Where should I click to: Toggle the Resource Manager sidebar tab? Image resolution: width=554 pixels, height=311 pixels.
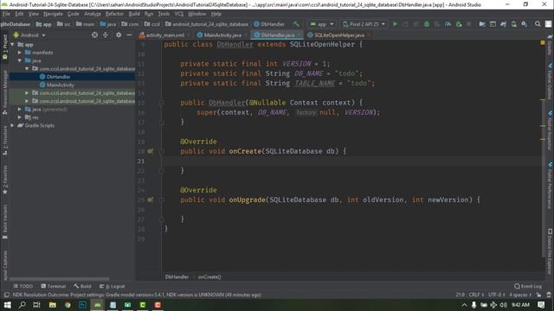[4, 92]
